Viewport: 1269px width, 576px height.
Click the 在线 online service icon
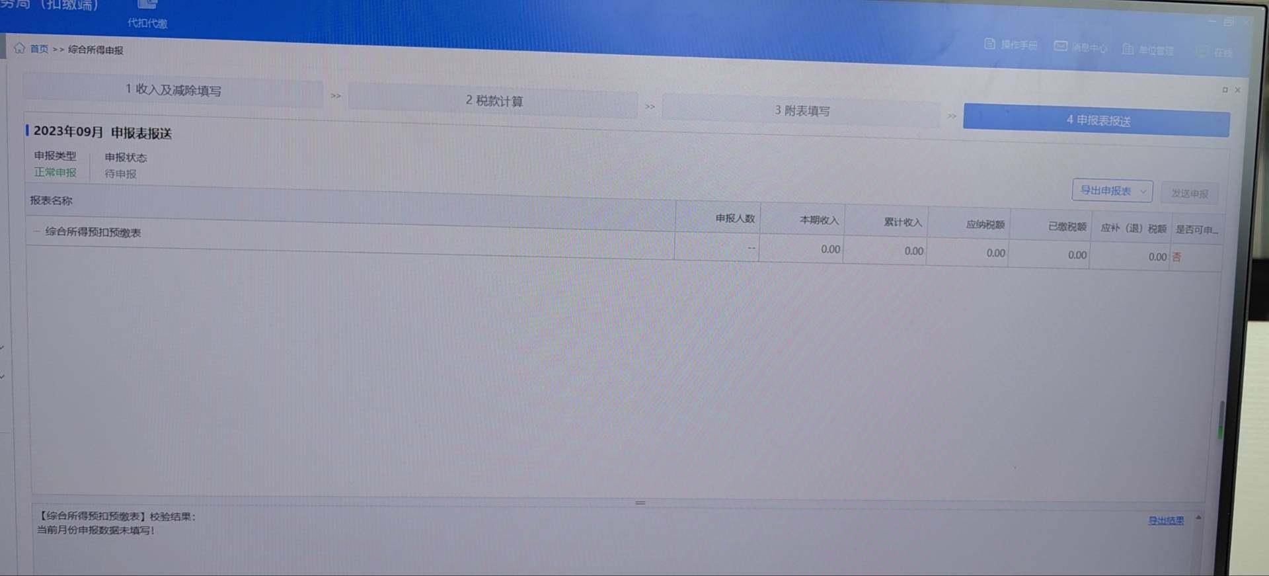[x=1202, y=52]
